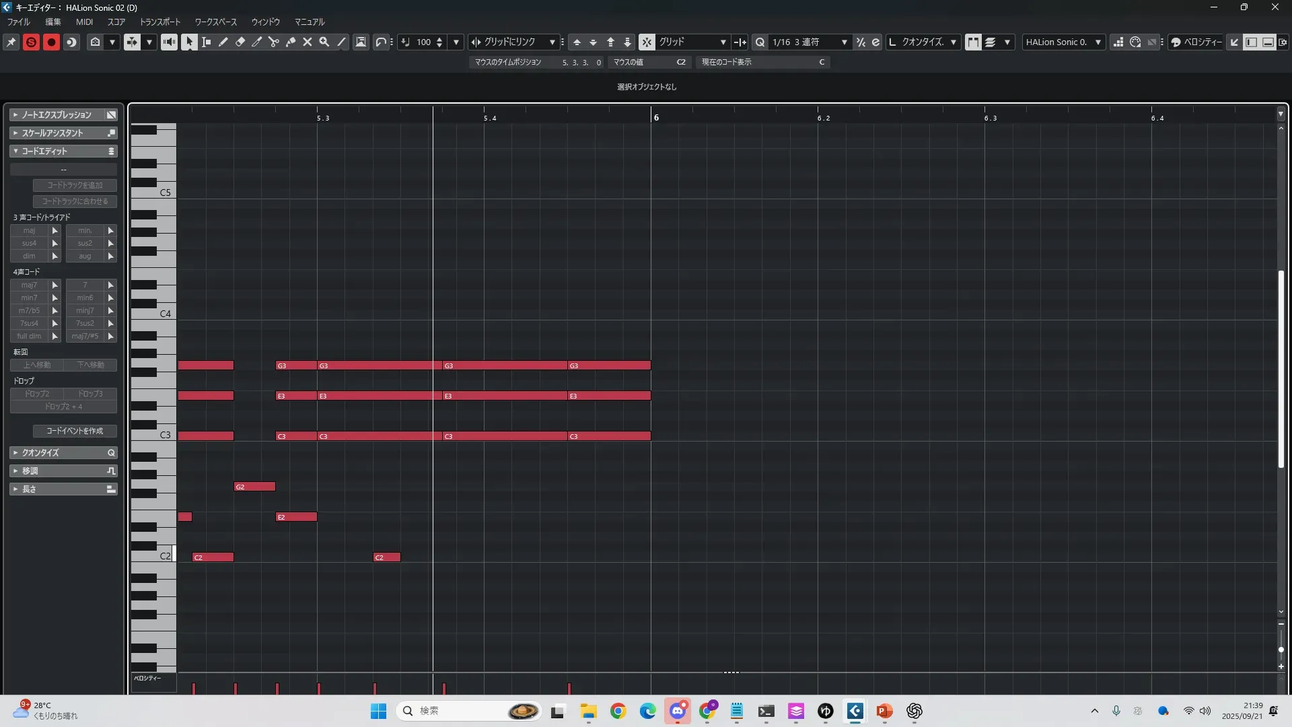
Task: Click the vertical zoom slider handle
Action: click(x=1281, y=650)
